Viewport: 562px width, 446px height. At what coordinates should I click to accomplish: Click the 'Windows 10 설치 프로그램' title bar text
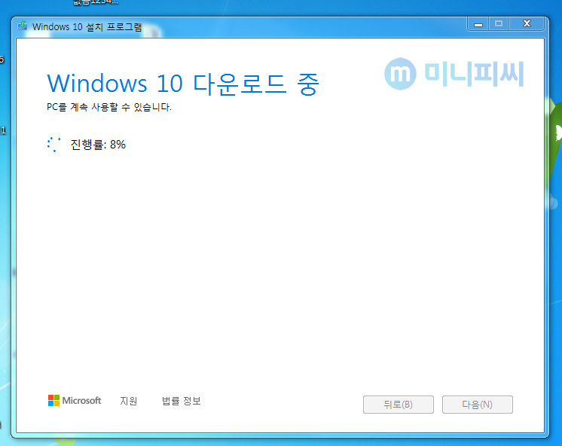click(x=87, y=26)
